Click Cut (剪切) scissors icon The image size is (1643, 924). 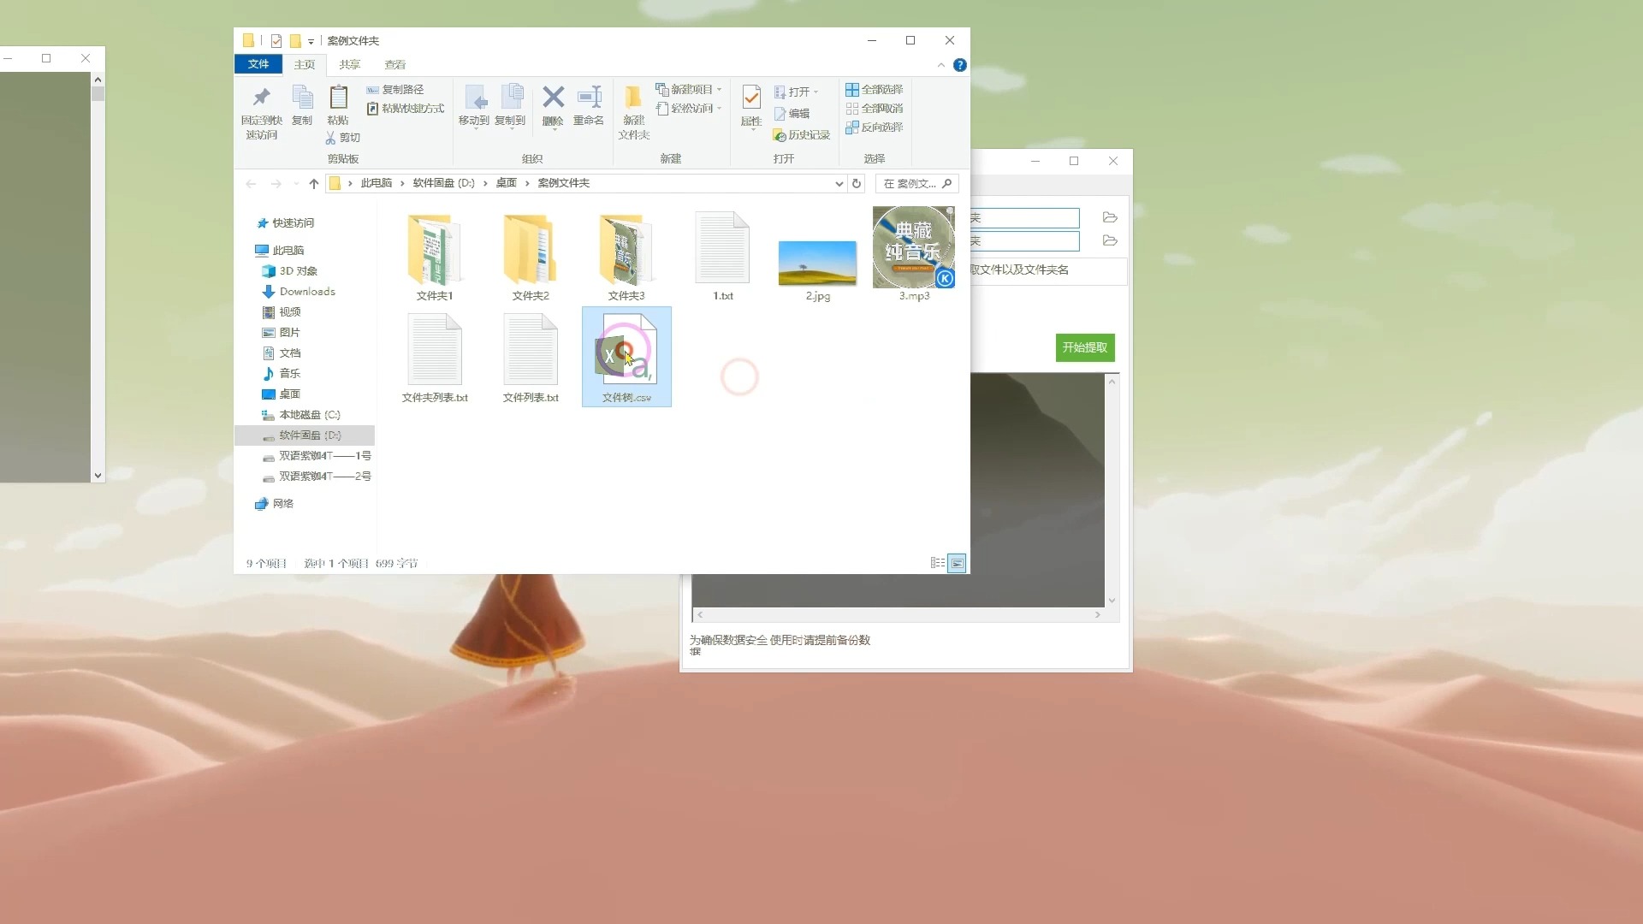[330, 138]
